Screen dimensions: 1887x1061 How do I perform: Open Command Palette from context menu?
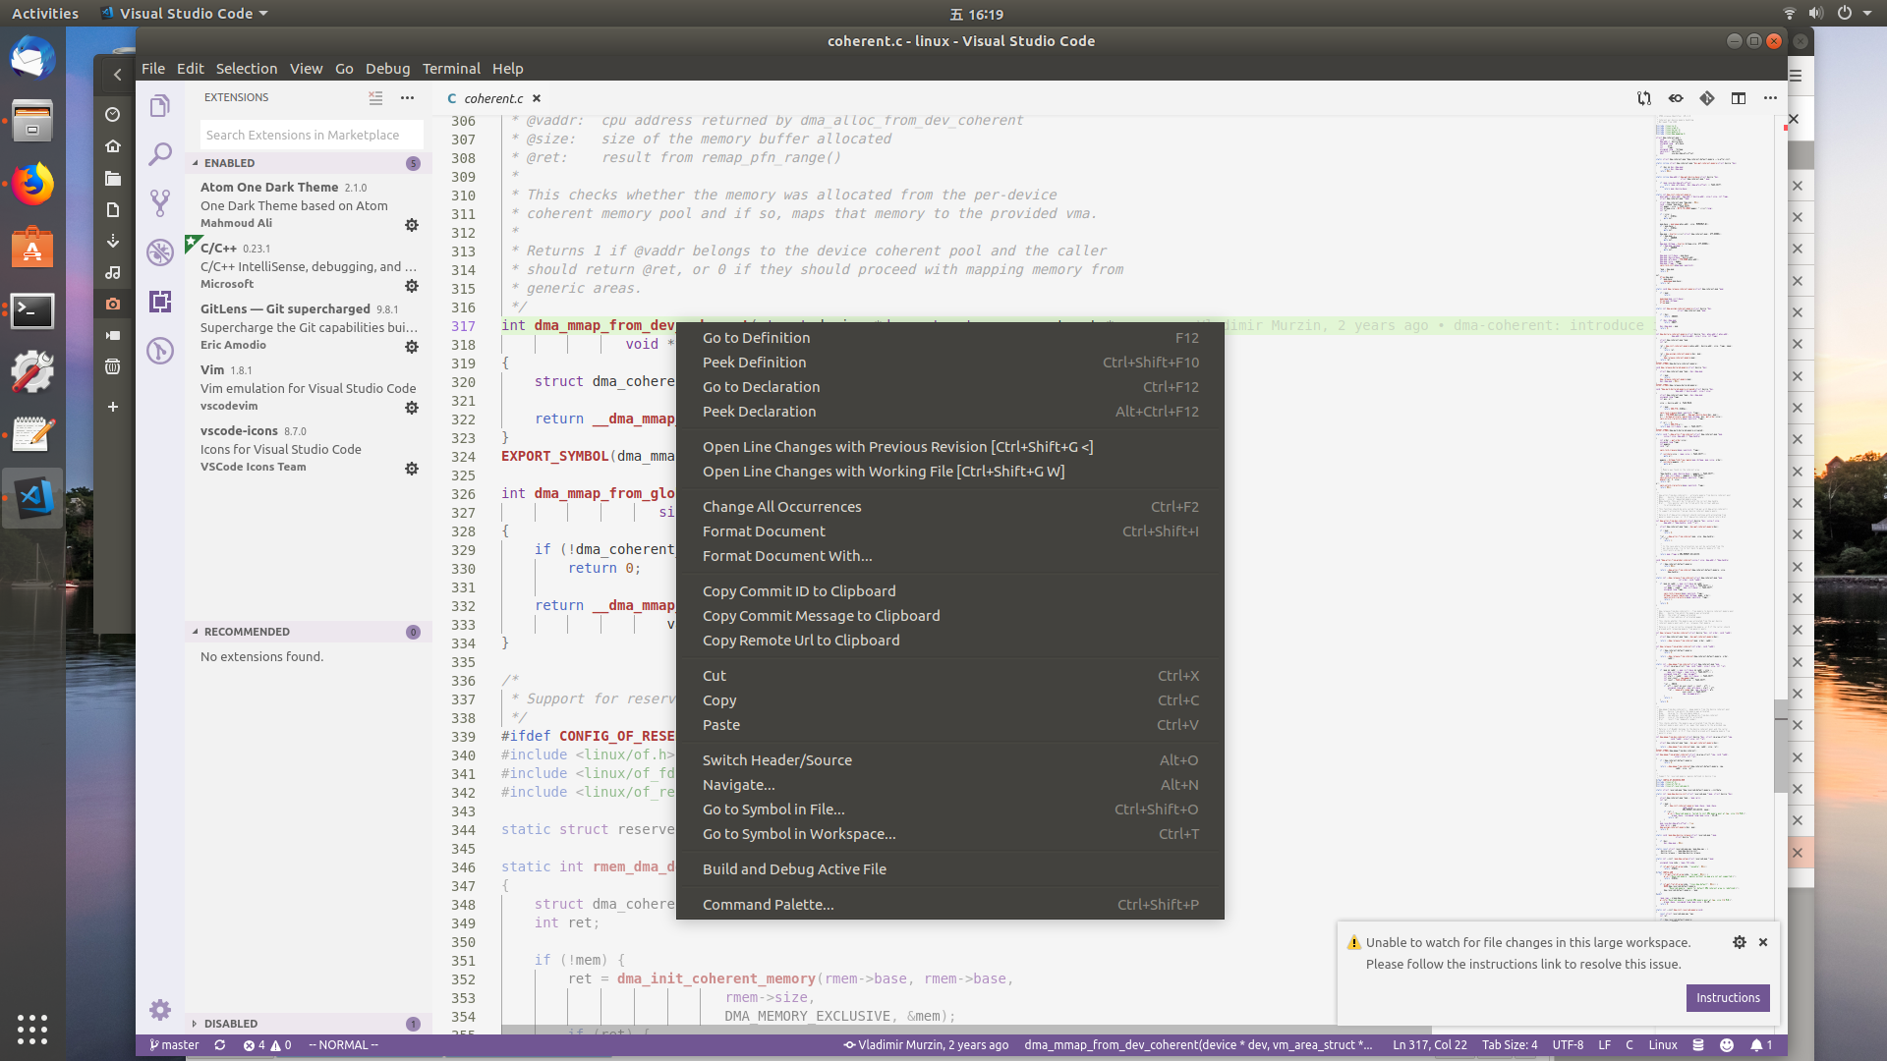point(949,905)
